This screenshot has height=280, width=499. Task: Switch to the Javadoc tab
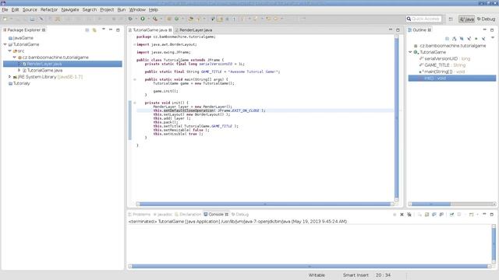coord(163,215)
